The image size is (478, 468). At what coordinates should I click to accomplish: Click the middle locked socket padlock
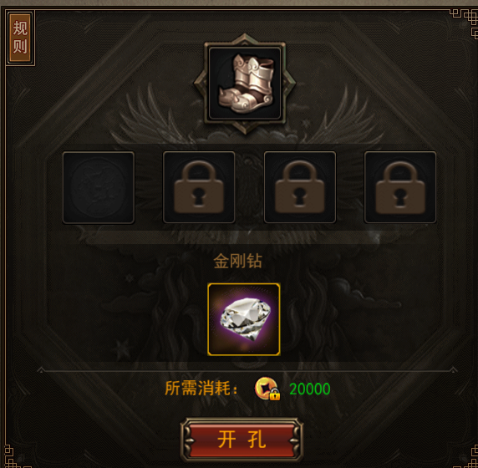pos(300,187)
